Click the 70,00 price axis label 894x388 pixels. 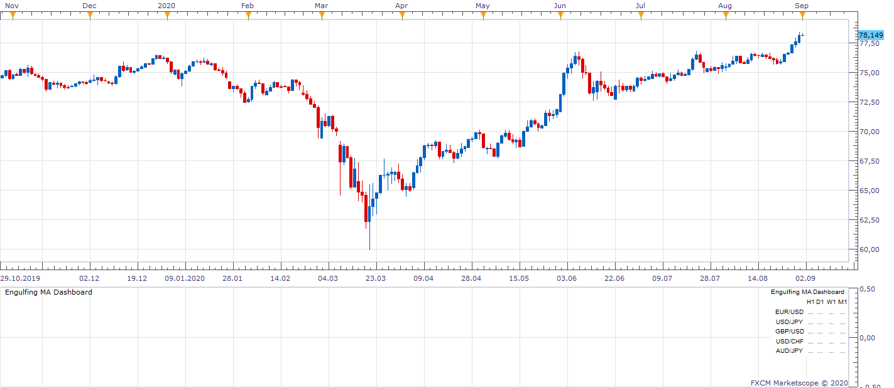869,132
